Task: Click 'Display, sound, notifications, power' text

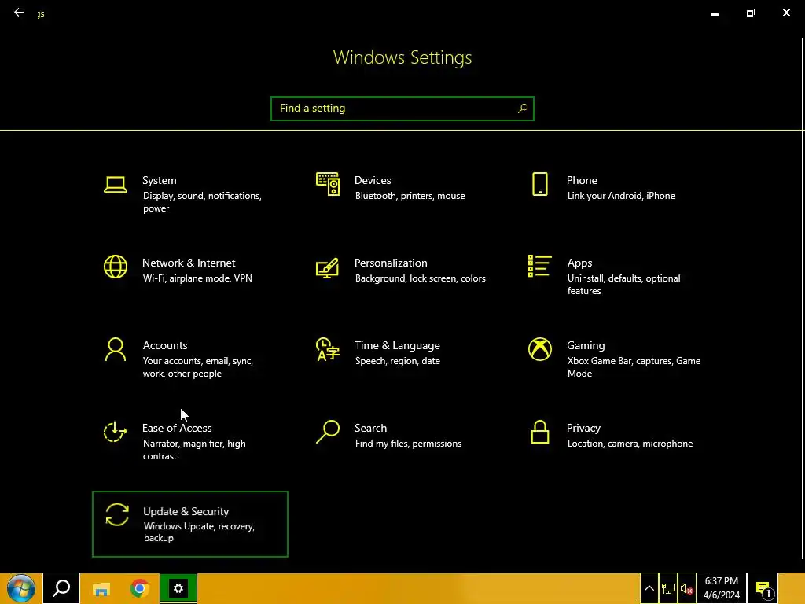Action: 202,202
